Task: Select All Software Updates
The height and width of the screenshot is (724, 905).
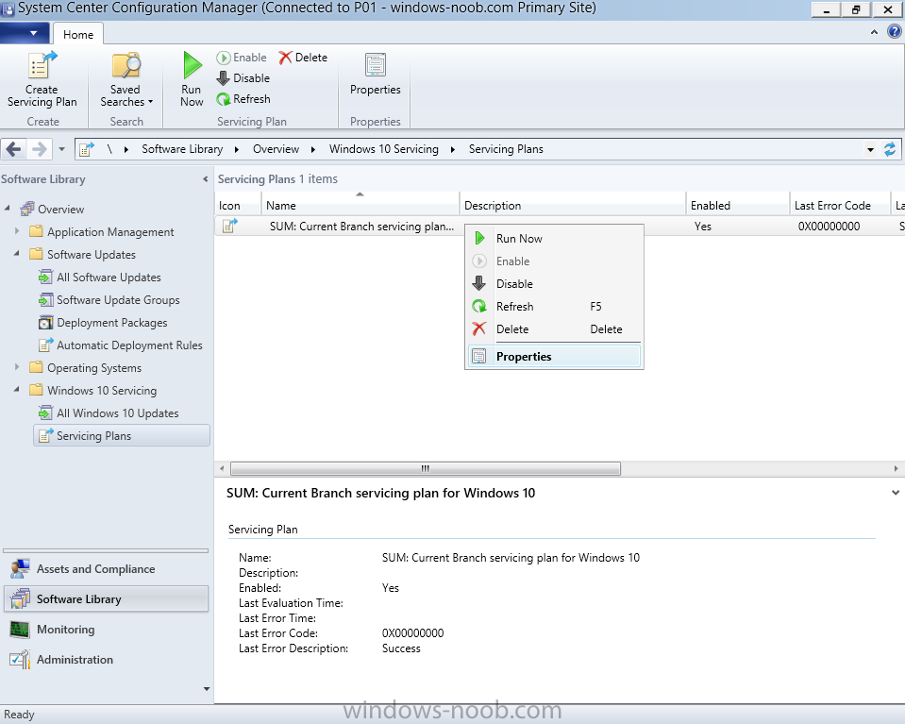Action: point(100,278)
